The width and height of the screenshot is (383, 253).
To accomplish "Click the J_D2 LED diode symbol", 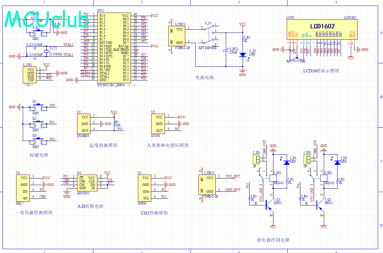I will click(x=337, y=162).
